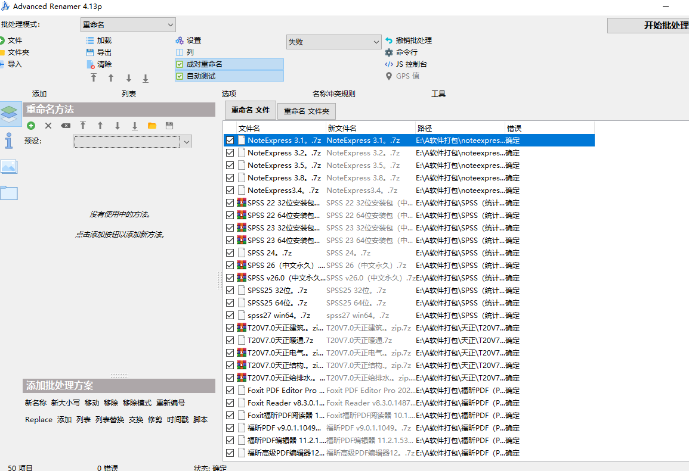The image size is (689, 471).
Task: Uncheck Foxit Reader v8.3.0.1 checkbox
Action: coord(230,403)
